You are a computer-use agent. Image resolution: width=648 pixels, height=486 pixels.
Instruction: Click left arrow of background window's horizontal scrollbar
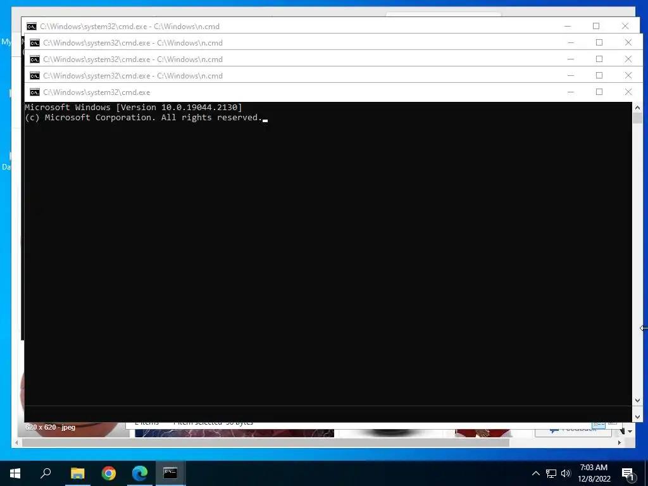click(x=16, y=442)
